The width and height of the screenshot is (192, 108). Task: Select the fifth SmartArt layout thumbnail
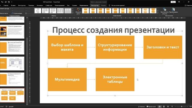tap(68, 11)
